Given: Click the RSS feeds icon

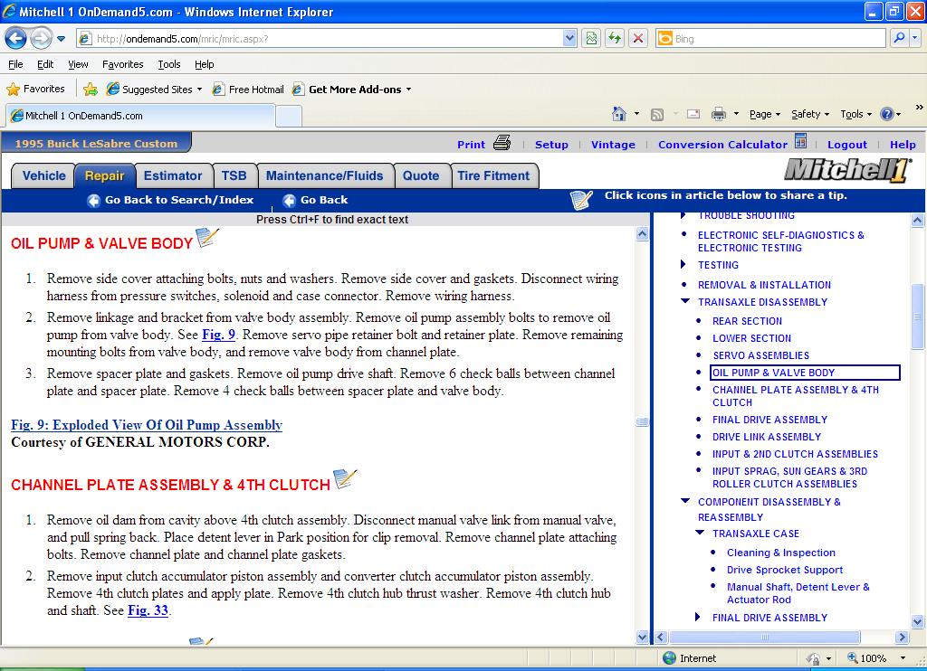Looking at the screenshot, I should pos(657,114).
